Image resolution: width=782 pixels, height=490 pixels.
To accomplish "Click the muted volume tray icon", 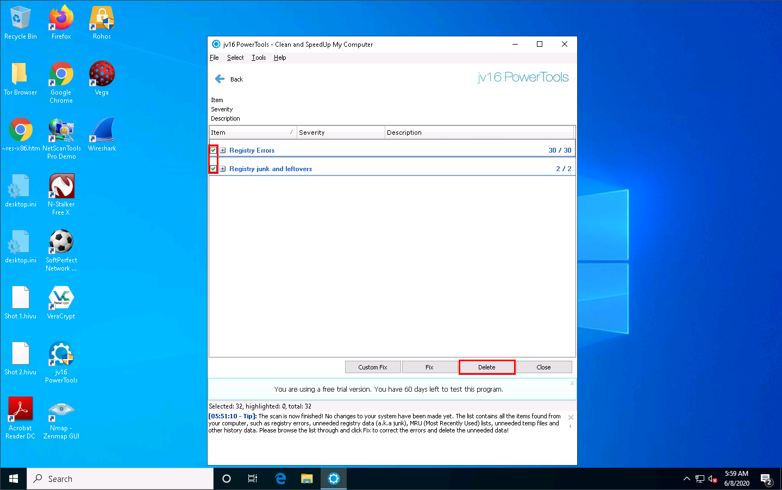I will tap(713, 479).
